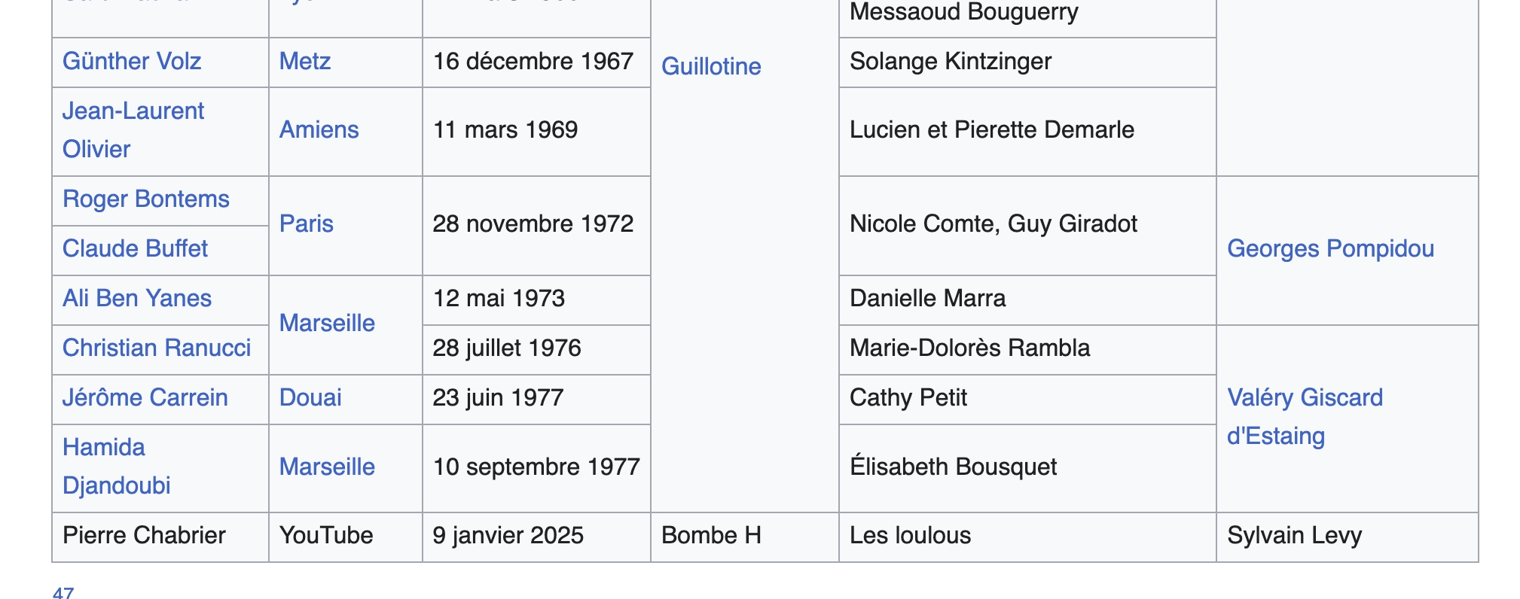The height and width of the screenshot is (599, 1520).
Task: Click the Paris link
Action: [306, 223]
